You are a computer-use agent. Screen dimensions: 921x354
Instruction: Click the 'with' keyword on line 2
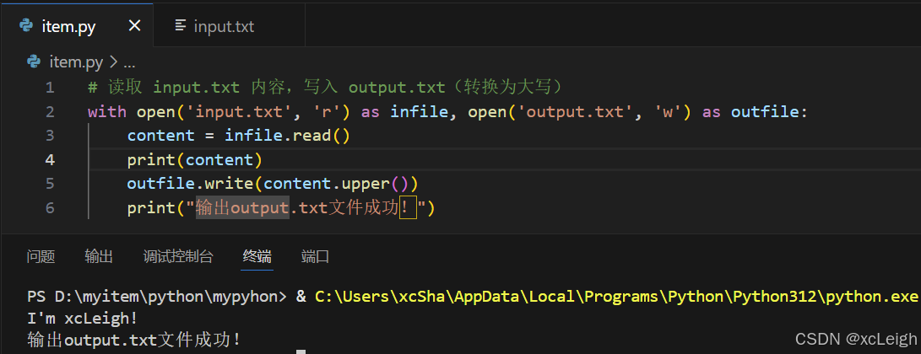point(107,112)
